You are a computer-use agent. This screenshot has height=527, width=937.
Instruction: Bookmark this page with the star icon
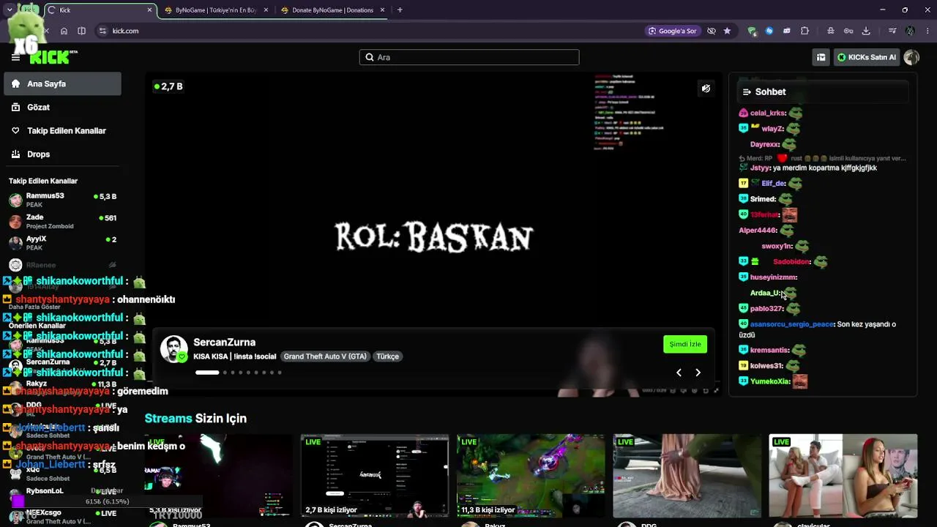(x=727, y=31)
